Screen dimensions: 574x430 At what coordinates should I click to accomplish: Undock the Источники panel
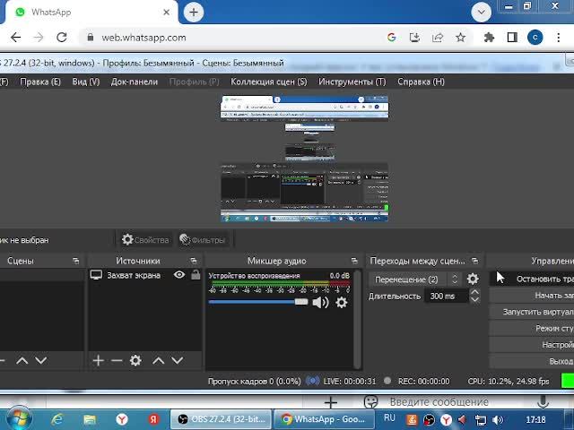(194, 261)
